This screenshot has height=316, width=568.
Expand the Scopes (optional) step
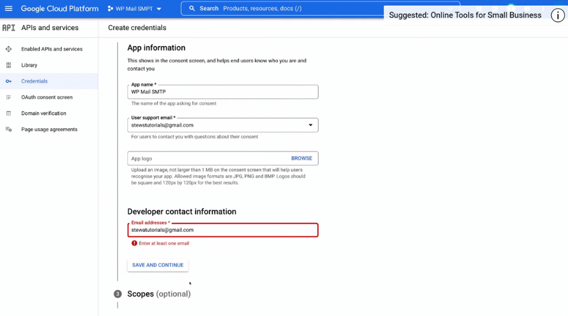pyautogui.click(x=158, y=294)
